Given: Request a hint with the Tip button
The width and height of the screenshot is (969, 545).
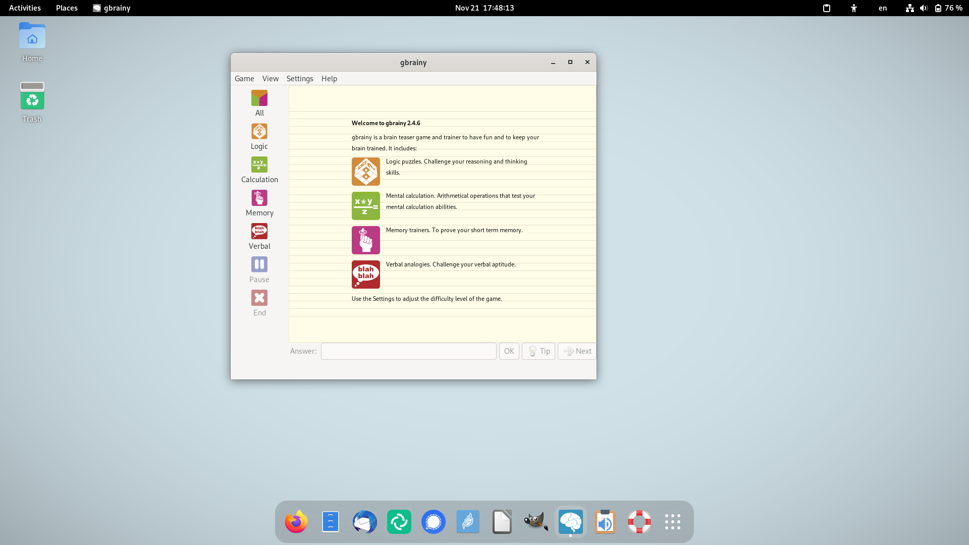Looking at the screenshot, I should [539, 351].
